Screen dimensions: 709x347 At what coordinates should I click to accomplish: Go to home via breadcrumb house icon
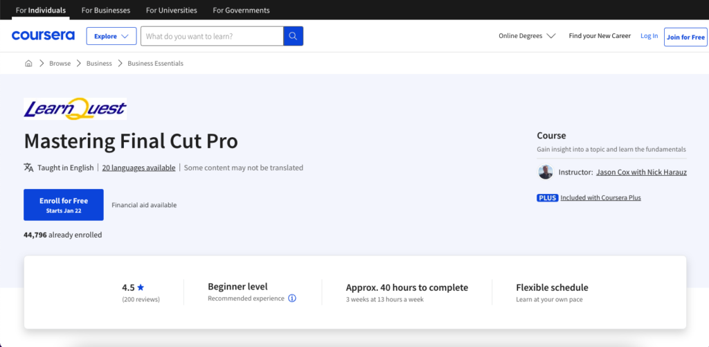(x=28, y=63)
